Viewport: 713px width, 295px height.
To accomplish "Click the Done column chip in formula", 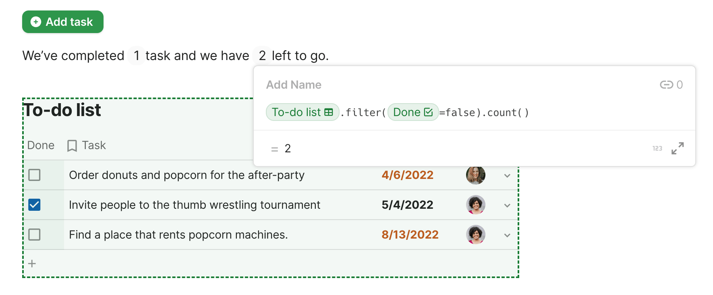I will [413, 112].
